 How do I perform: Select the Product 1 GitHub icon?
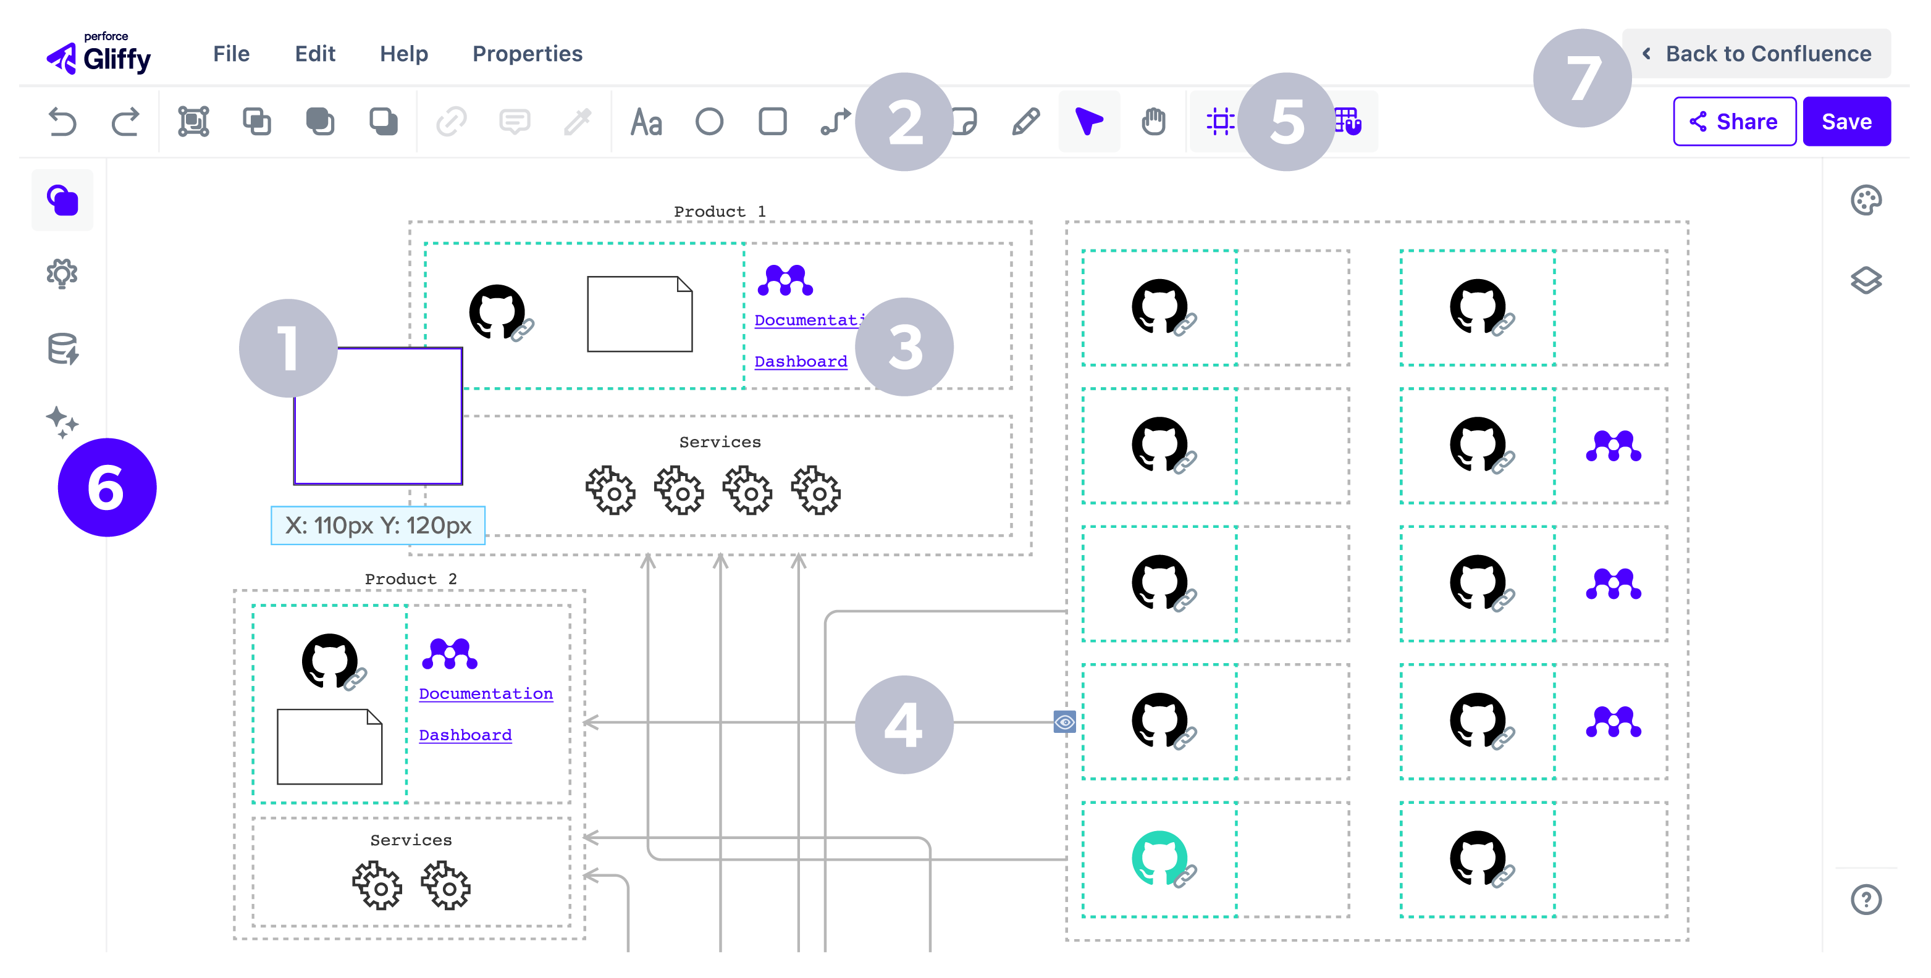[497, 312]
